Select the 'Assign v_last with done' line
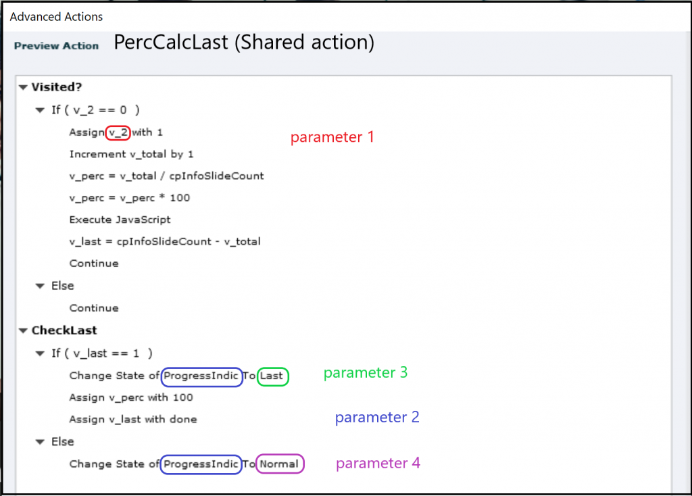Image resolution: width=692 pixels, height=496 pixels. [x=133, y=419]
